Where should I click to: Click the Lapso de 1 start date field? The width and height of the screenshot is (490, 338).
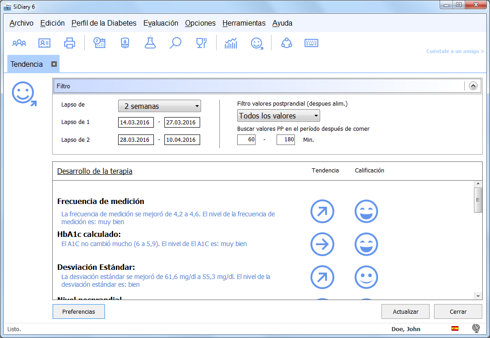click(136, 123)
